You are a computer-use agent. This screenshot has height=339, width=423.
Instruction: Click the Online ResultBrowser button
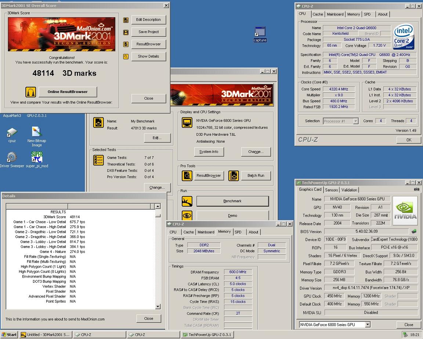68,92
